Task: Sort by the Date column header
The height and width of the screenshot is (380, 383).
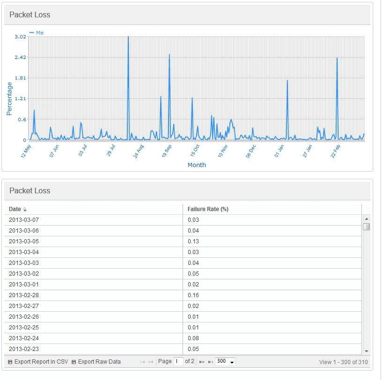Action: (x=15, y=209)
